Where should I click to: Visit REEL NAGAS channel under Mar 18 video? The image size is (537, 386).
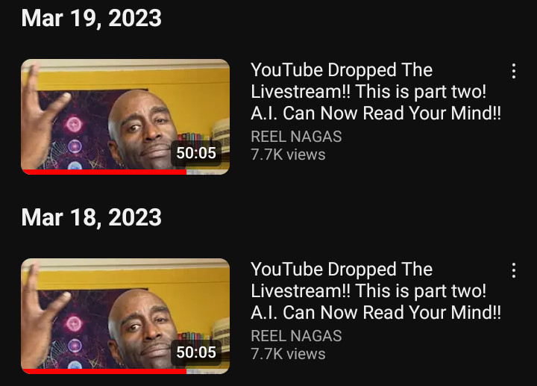296,336
